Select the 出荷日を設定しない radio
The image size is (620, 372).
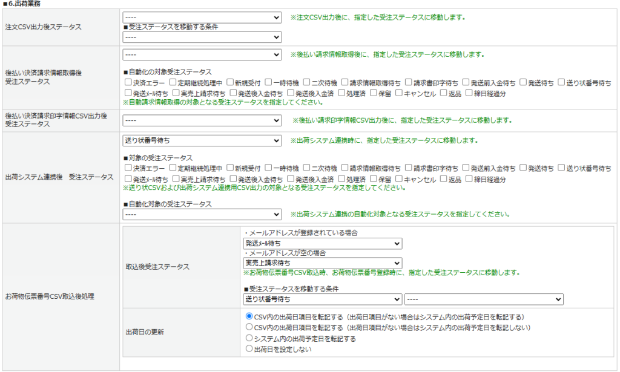pyautogui.click(x=249, y=348)
